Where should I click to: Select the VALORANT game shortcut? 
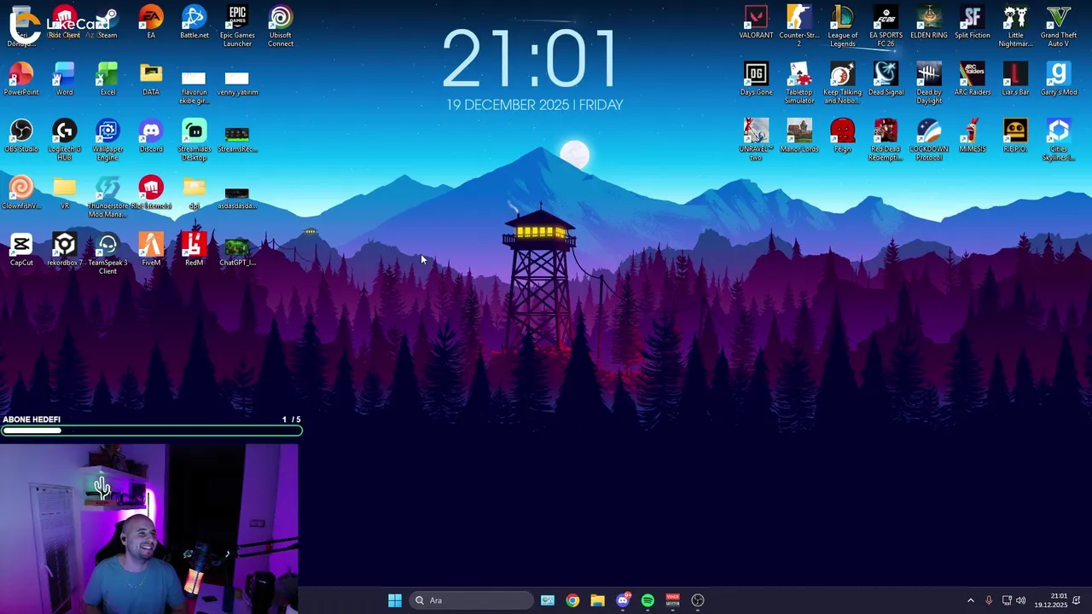[x=756, y=23]
